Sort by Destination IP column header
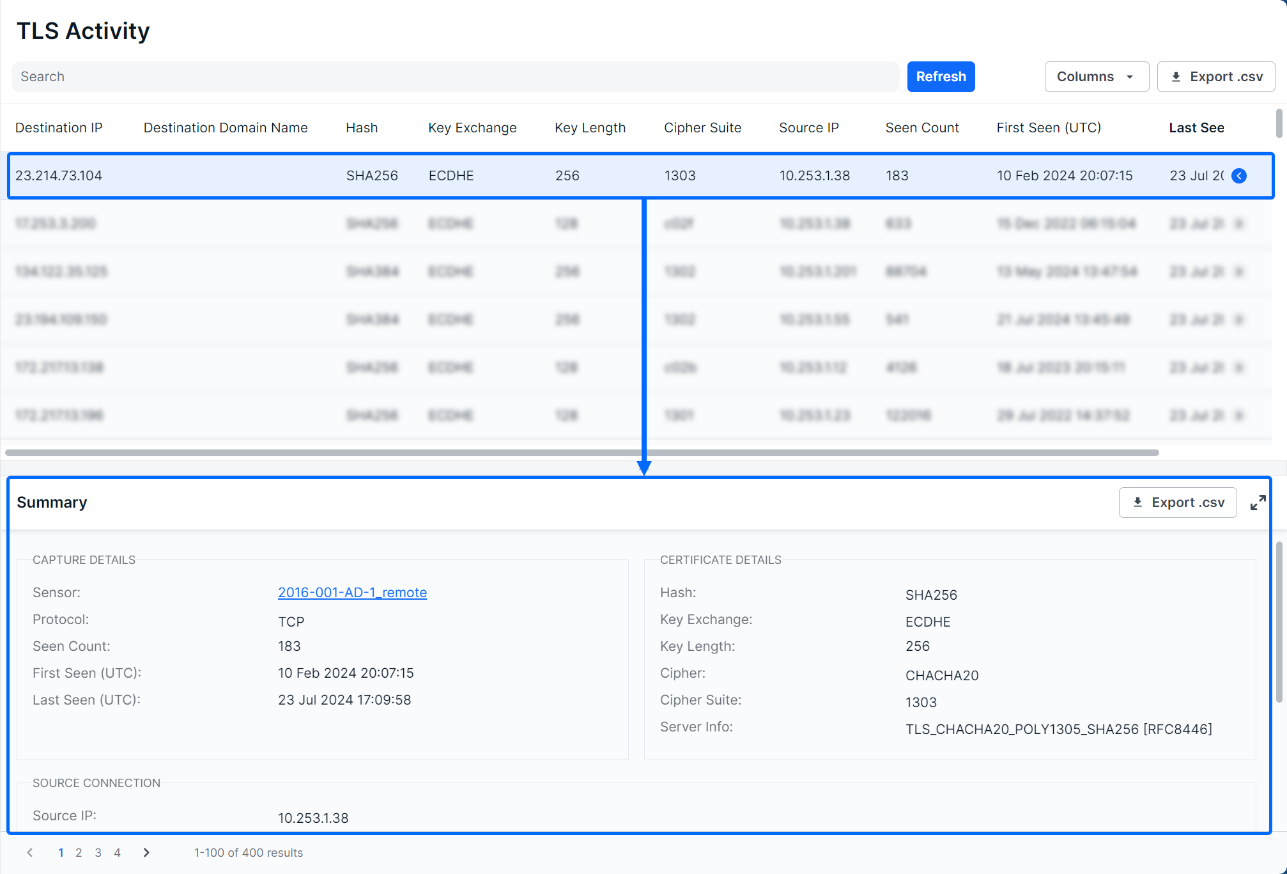 59,128
